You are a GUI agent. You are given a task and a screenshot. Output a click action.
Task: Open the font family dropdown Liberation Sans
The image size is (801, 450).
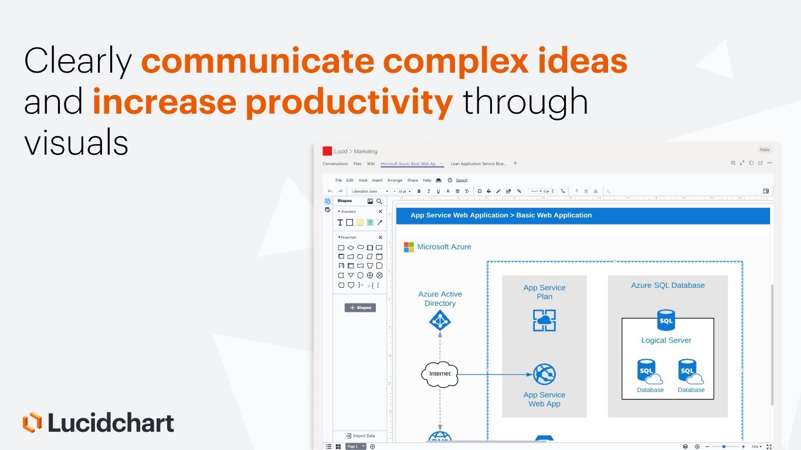click(370, 191)
